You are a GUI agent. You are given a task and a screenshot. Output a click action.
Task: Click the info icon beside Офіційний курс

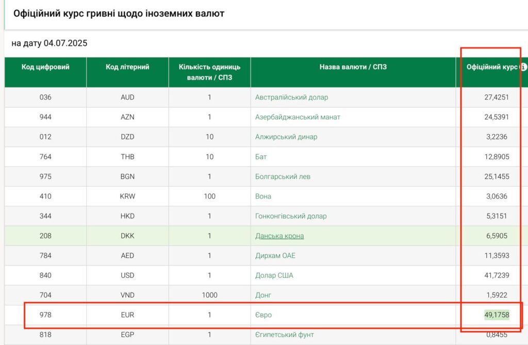pyautogui.click(x=524, y=67)
